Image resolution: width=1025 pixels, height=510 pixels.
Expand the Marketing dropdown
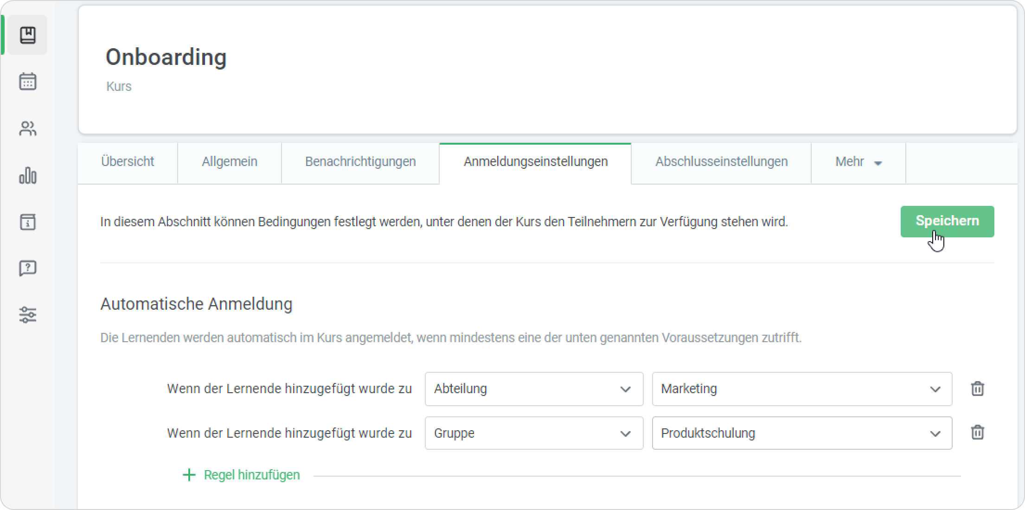pos(801,389)
